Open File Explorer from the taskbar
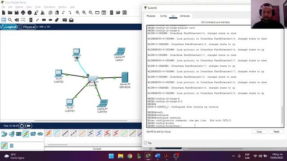287x161 pixels. coord(121,156)
